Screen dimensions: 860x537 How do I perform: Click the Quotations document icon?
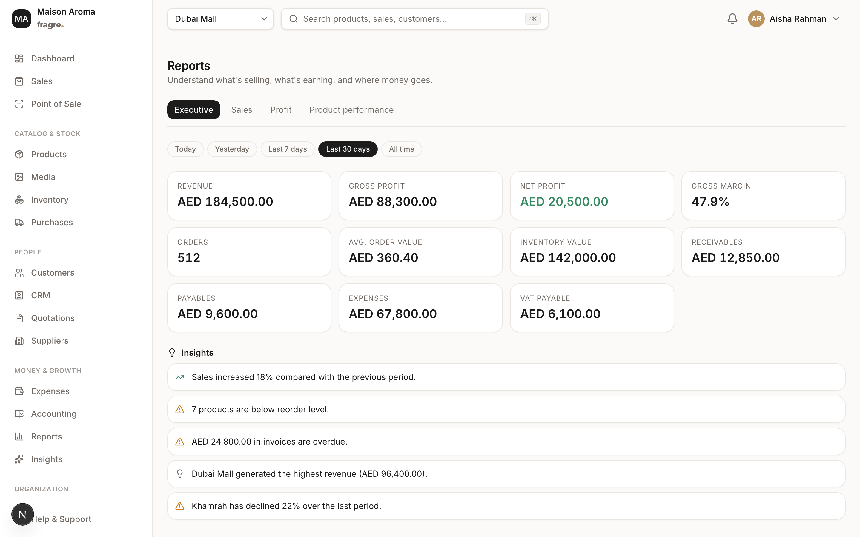tap(19, 318)
